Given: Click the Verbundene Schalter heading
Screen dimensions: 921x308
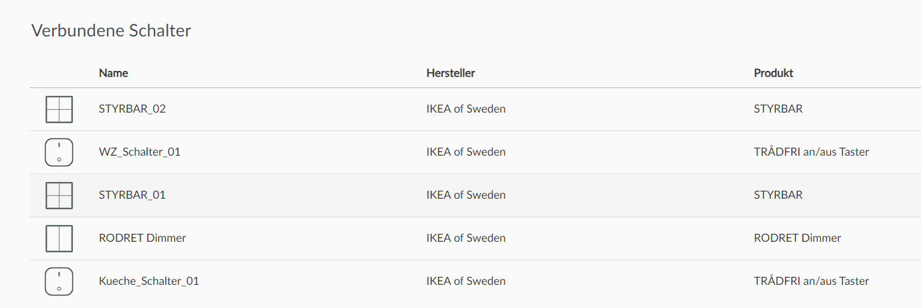Looking at the screenshot, I should pyautogui.click(x=111, y=30).
